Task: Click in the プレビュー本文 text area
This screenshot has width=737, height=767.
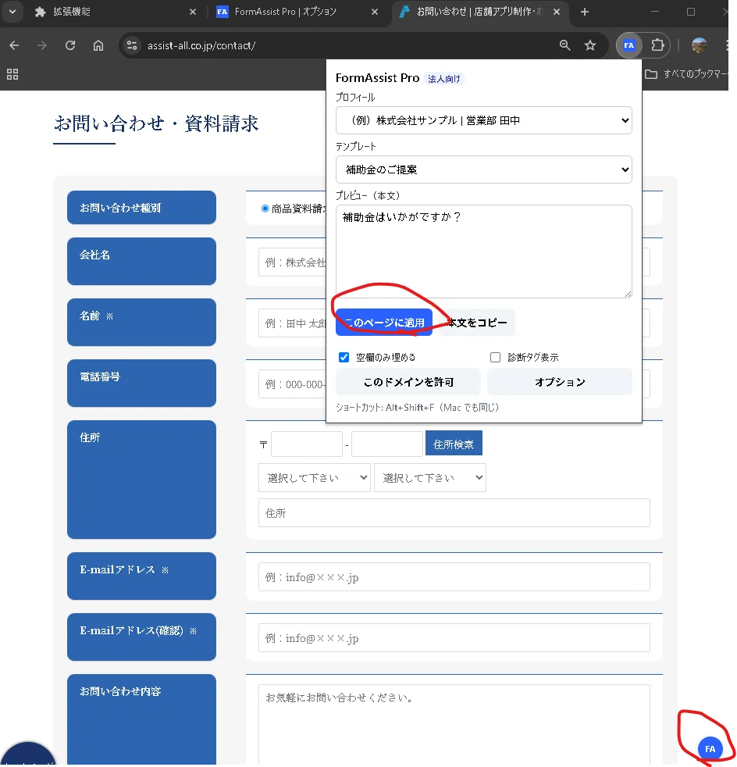Action: pyautogui.click(x=484, y=252)
